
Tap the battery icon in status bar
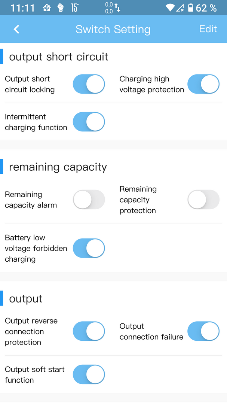point(190,8)
